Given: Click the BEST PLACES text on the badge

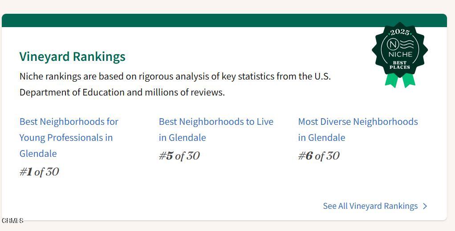Looking at the screenshot, I should pos(400,65).
